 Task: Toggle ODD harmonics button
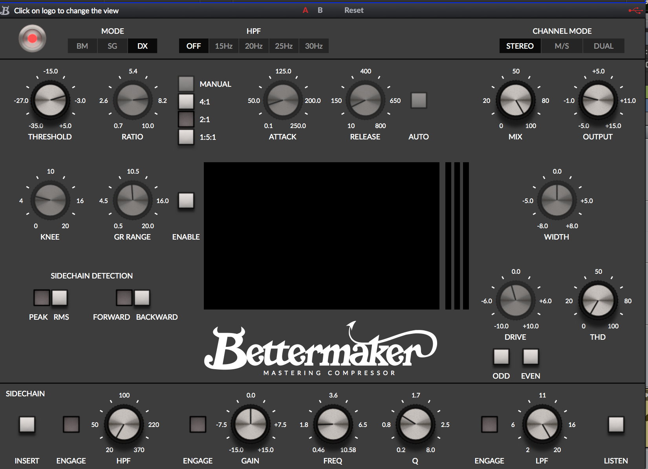point(501,356)
